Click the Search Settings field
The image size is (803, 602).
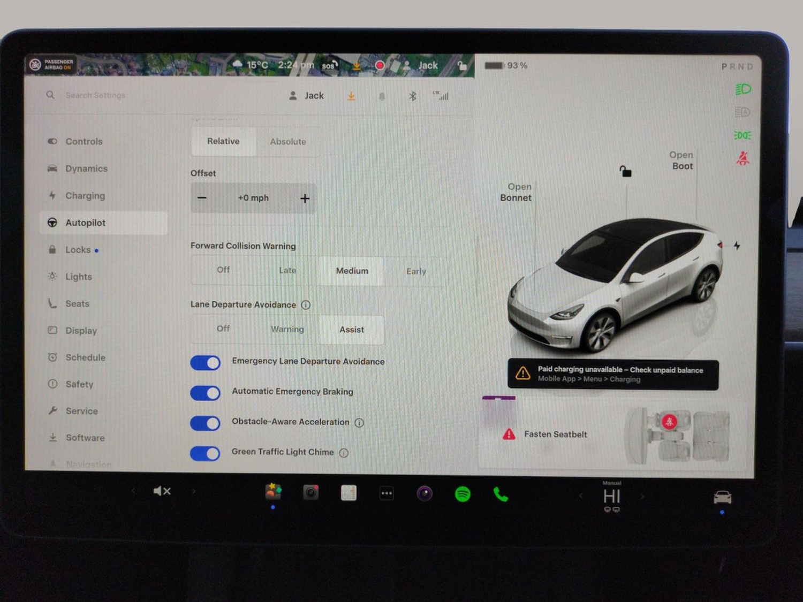[x=96, y=95]
